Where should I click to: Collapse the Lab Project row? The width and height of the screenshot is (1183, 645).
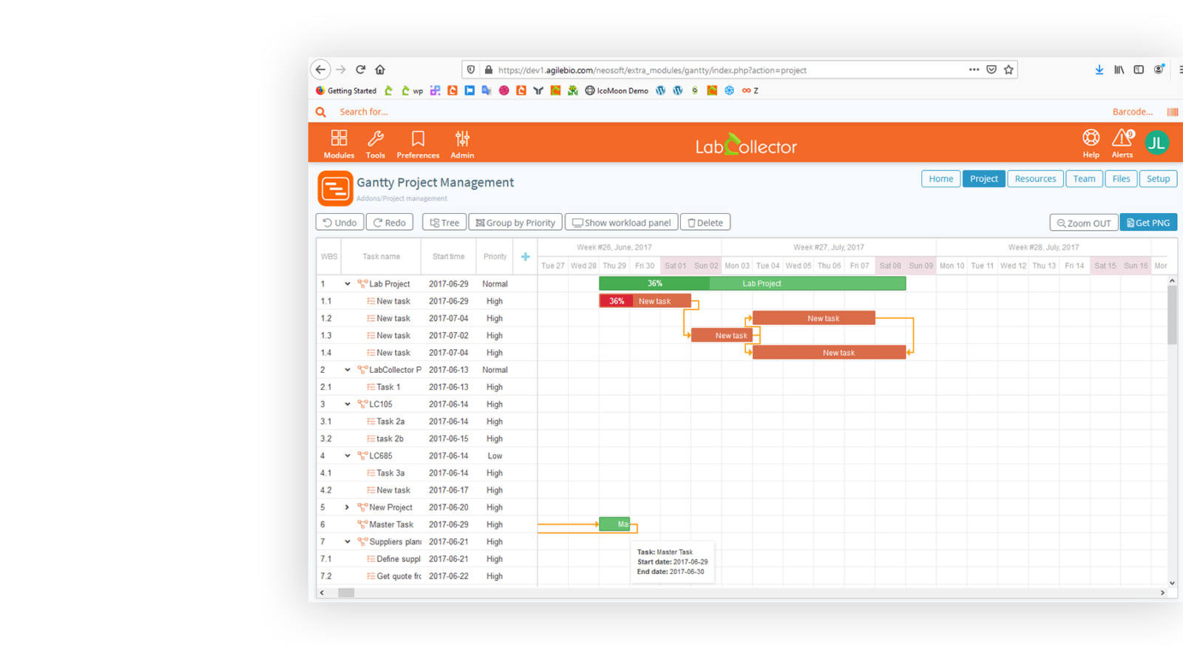pos(347,284)
